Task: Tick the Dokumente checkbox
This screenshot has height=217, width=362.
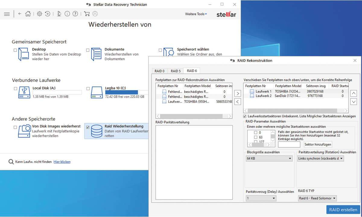Action: point(88,50)
